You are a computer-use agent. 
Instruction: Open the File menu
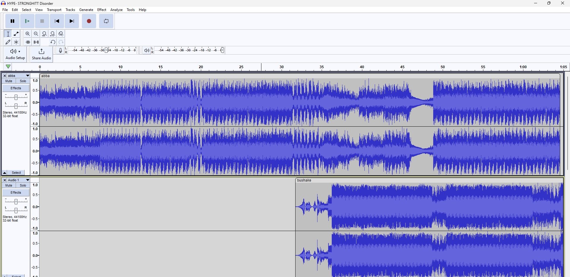(x=5, y=10)
